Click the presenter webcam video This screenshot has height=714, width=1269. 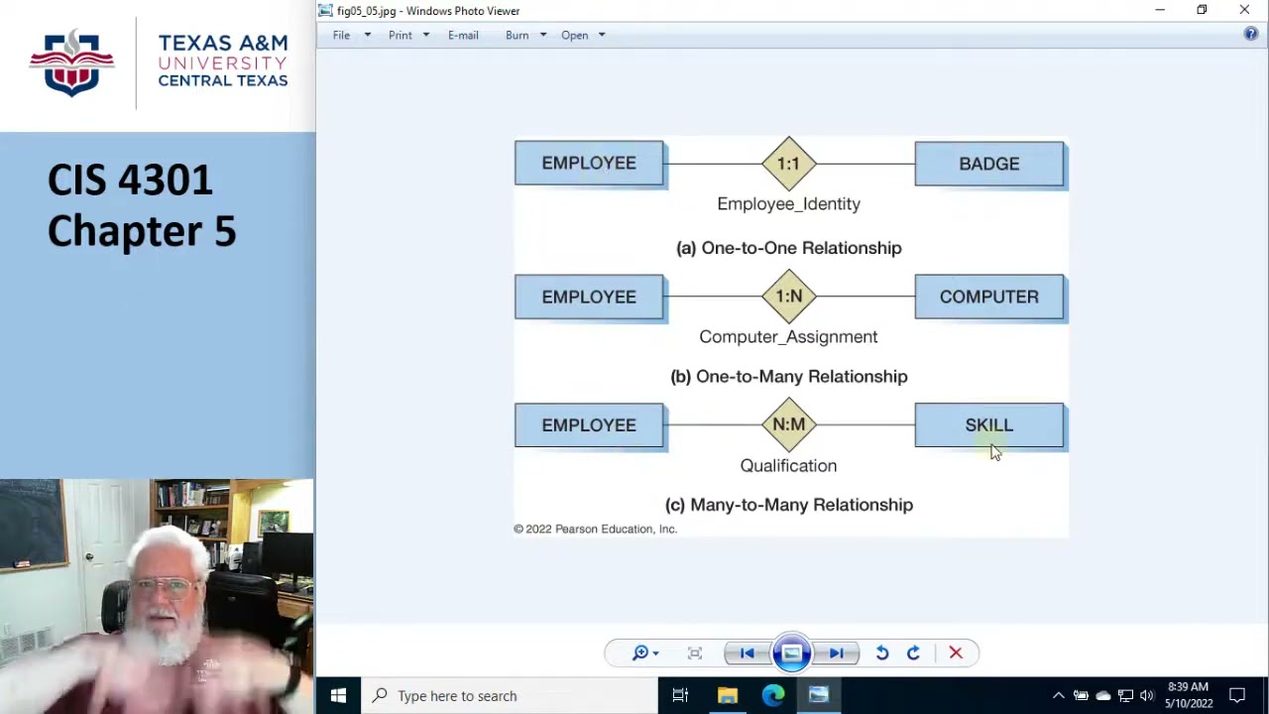[x=157, y=596]
